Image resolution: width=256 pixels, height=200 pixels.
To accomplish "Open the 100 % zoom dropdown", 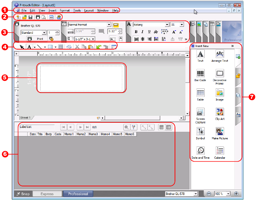I will 228,194.
